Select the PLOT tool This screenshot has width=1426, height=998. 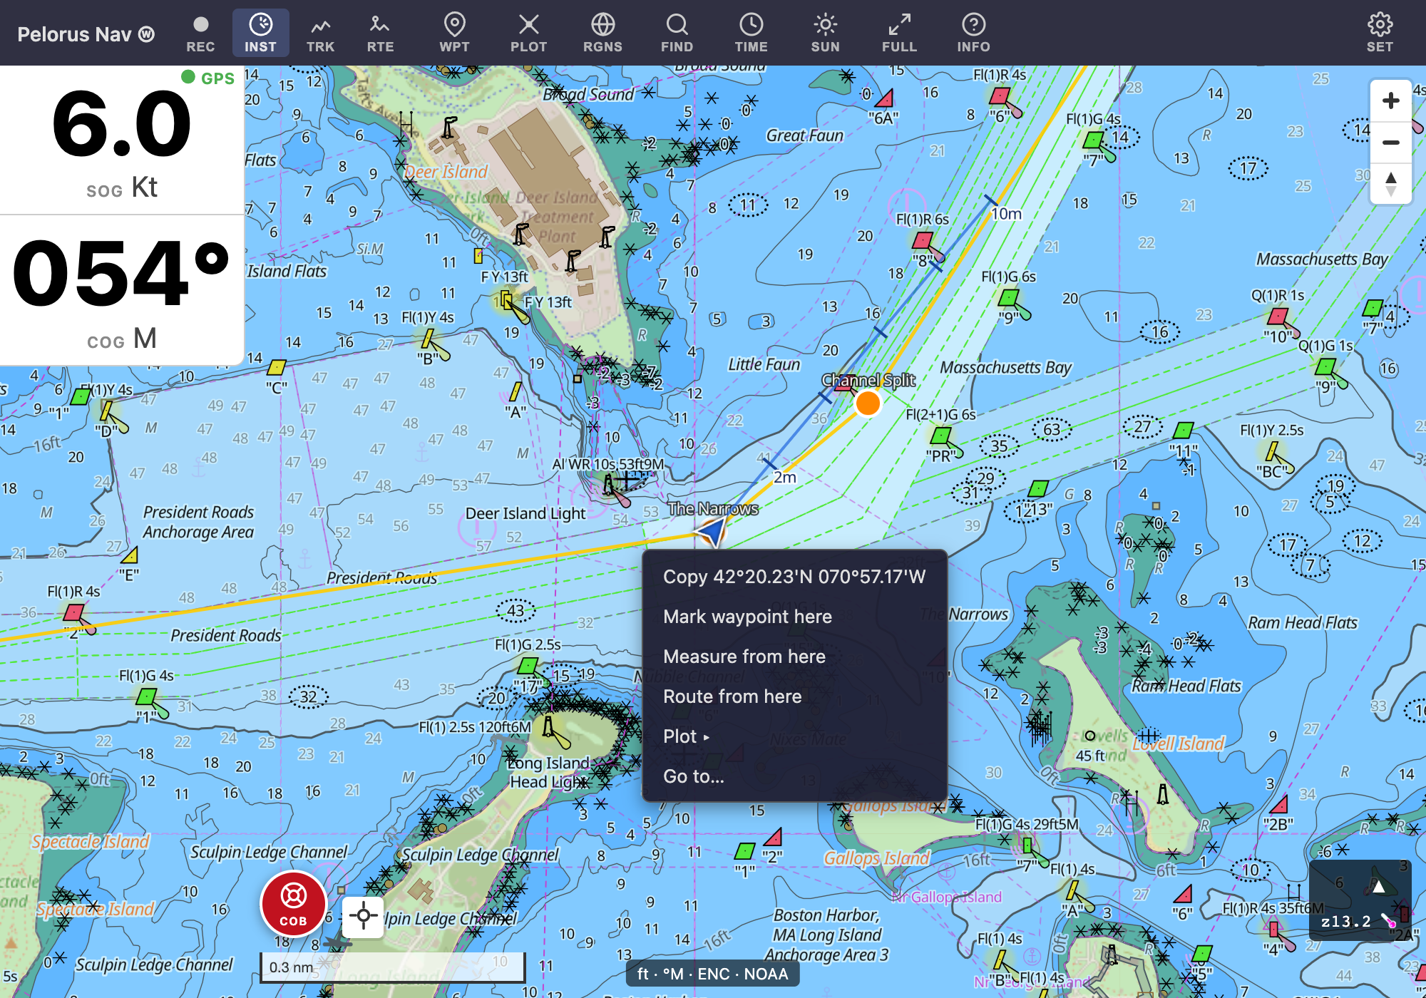(528, 34)
